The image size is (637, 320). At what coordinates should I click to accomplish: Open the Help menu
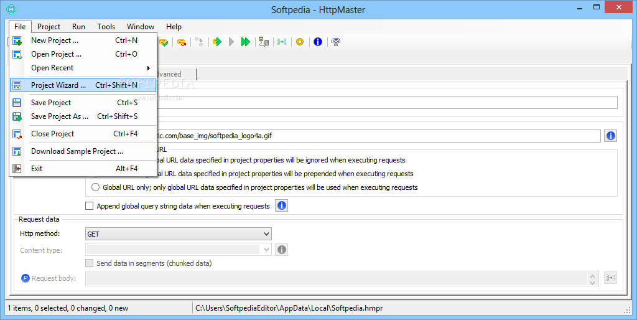point(174,27)
